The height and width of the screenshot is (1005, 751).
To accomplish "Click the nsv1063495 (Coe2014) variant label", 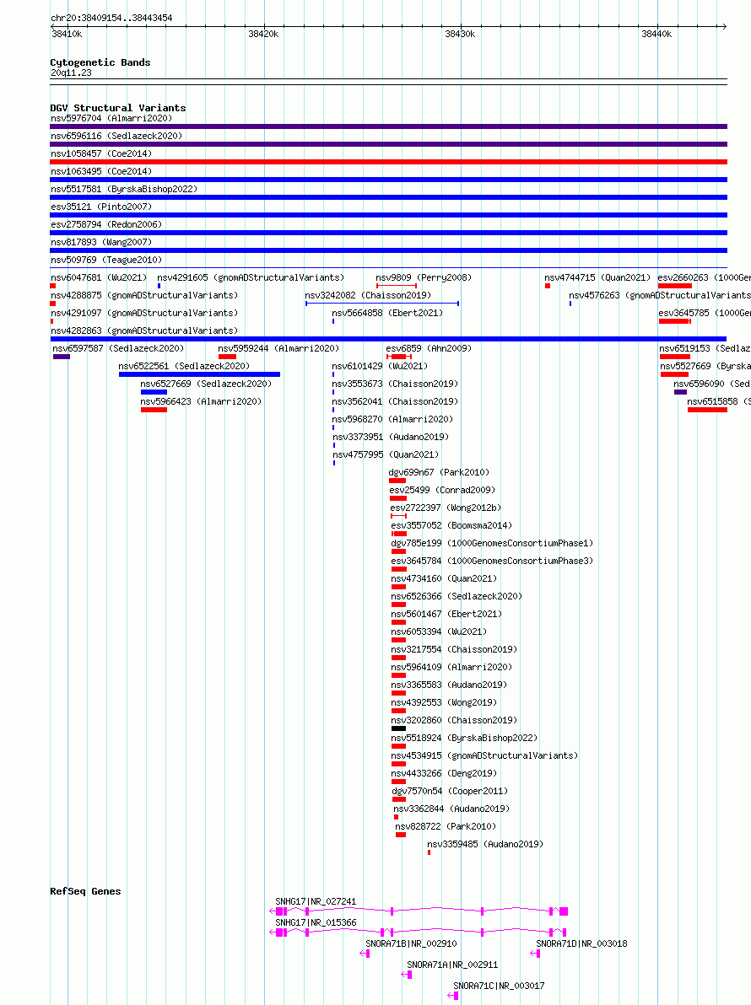I will coord(100,172).
